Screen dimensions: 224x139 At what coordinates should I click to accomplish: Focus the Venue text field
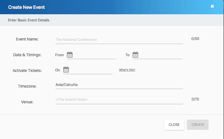tap(119, 100)
